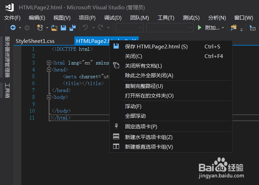Click the save icon in context menu

tap(116, 46)
